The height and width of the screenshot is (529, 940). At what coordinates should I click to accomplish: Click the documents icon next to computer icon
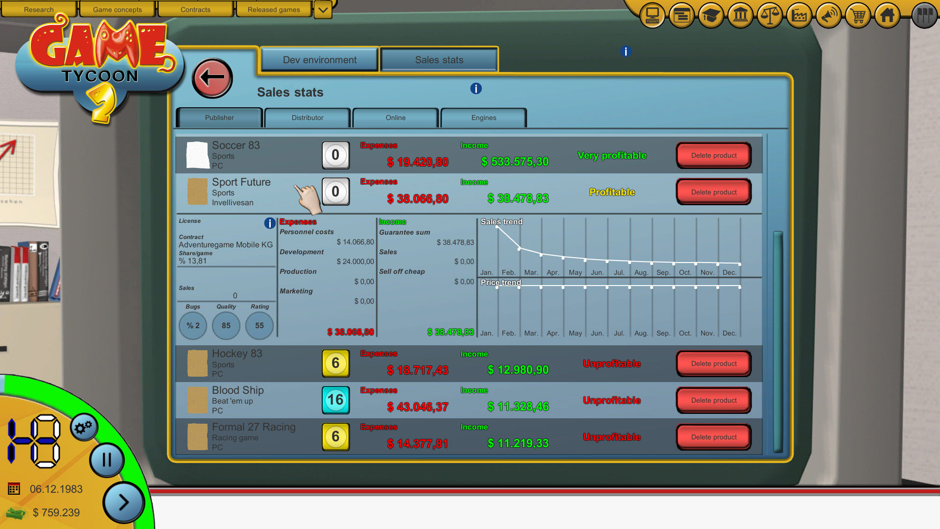[681, 15]
